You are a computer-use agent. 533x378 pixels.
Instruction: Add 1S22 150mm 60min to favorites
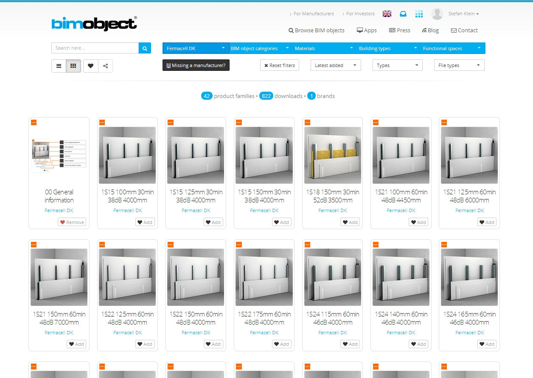[213, 344]
